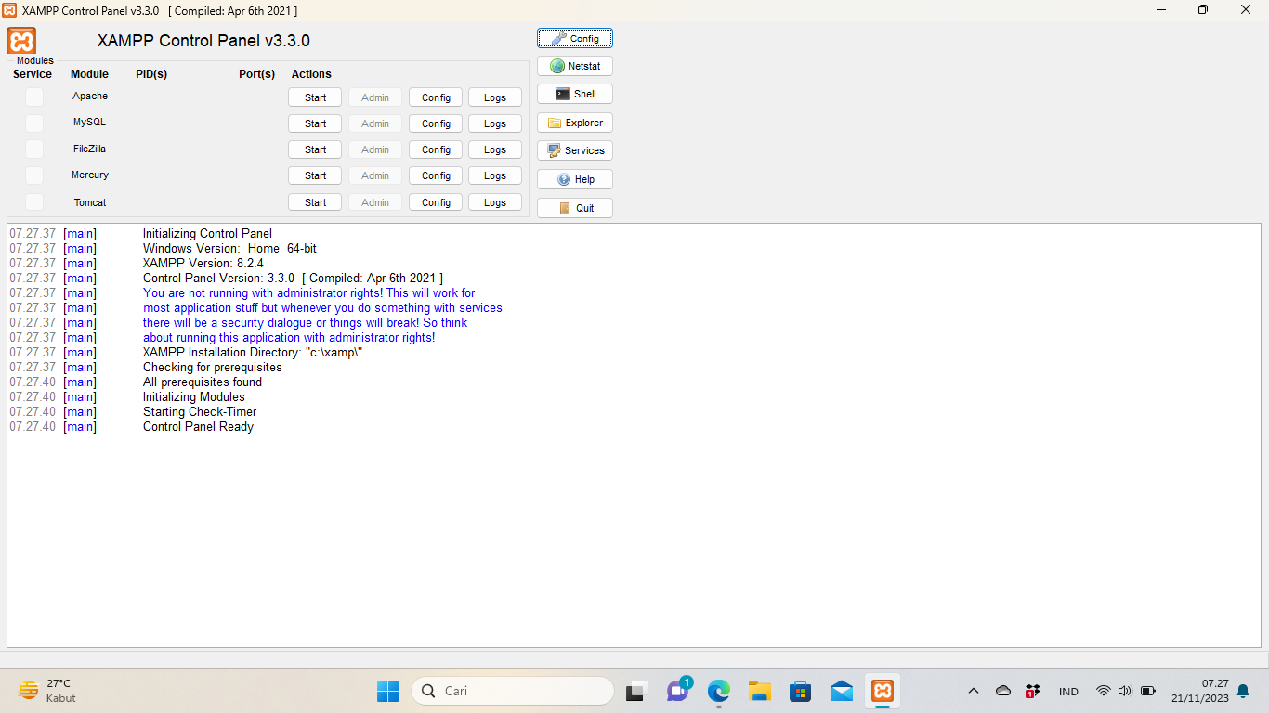The image size is (1269, 713).
Task: Click the XAMPP logo above Modules
Action: click(20, 40)
